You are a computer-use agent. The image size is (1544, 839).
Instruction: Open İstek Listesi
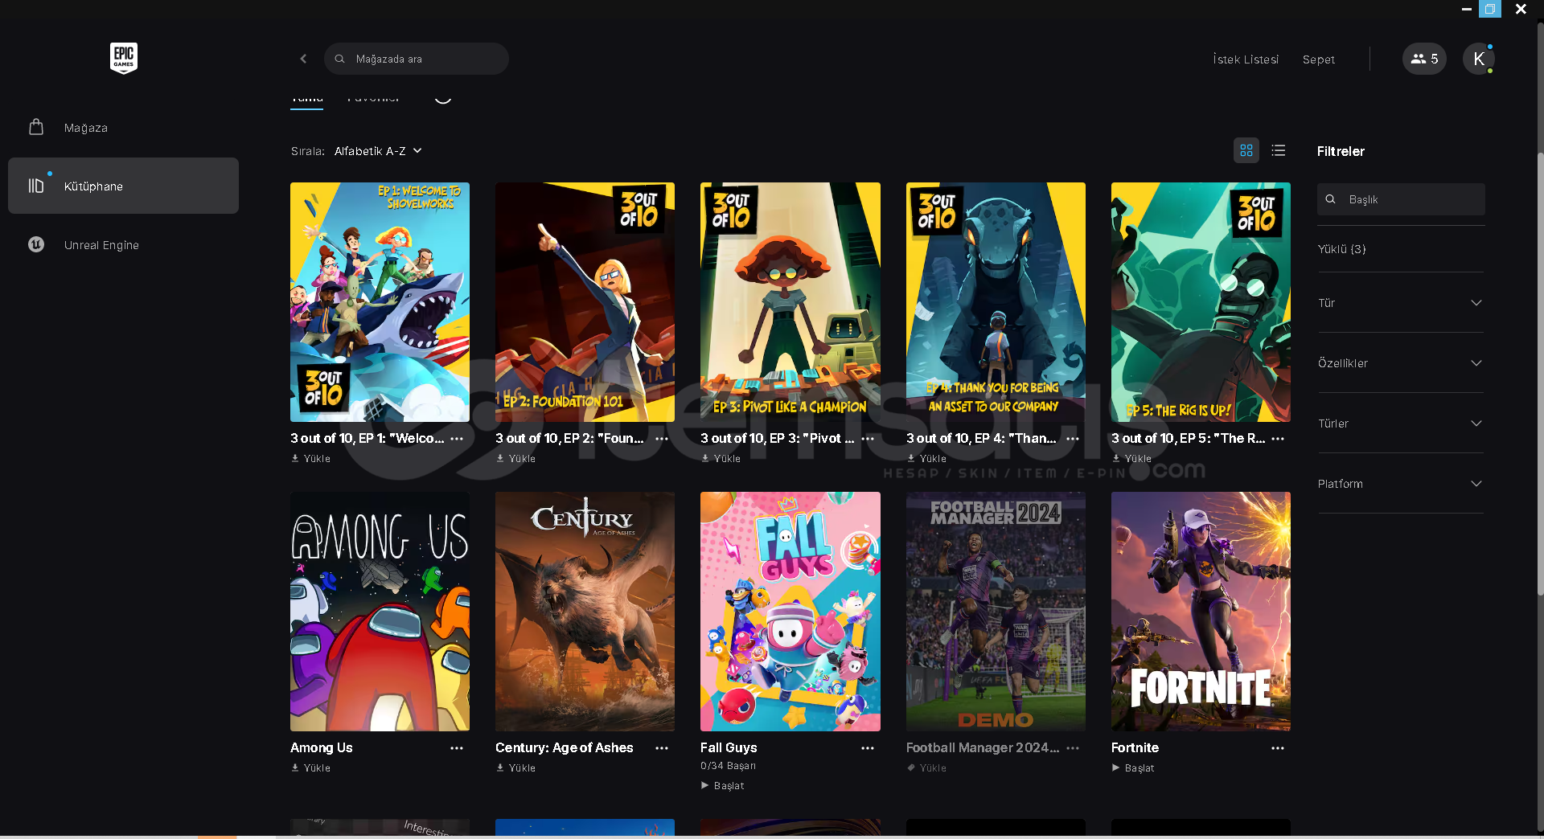[x=1246, y=59]
